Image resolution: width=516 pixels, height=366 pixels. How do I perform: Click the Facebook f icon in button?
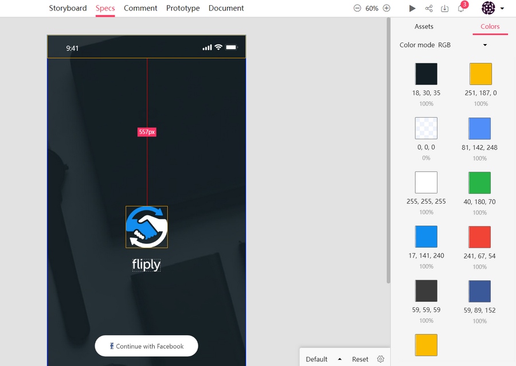[112, 346]
